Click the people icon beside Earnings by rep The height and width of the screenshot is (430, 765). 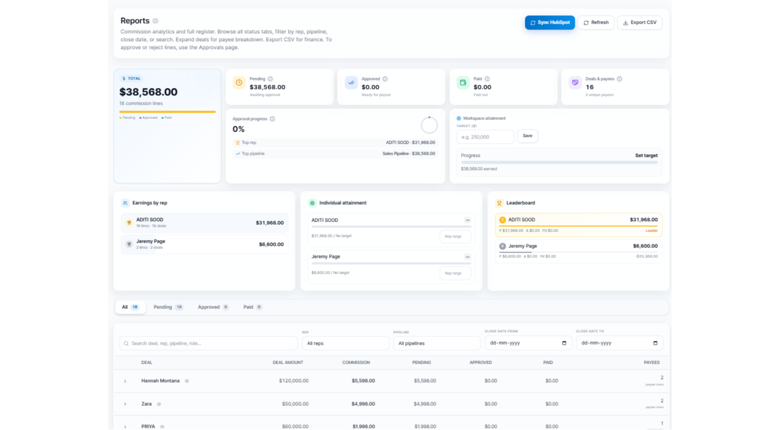pyautogui.click(x=125, y=203)
